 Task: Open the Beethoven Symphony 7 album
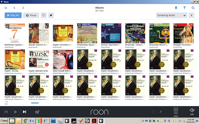click(15, 33)
